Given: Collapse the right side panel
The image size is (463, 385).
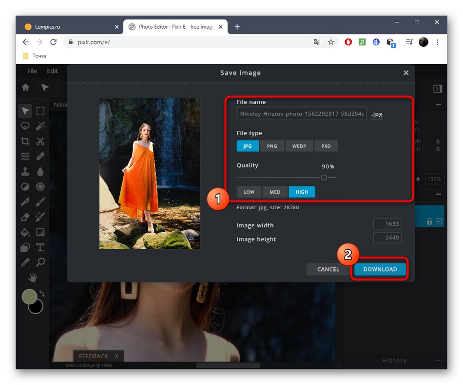Looking at the screenshot, I should pyautogui.click(x=438, y=89).
